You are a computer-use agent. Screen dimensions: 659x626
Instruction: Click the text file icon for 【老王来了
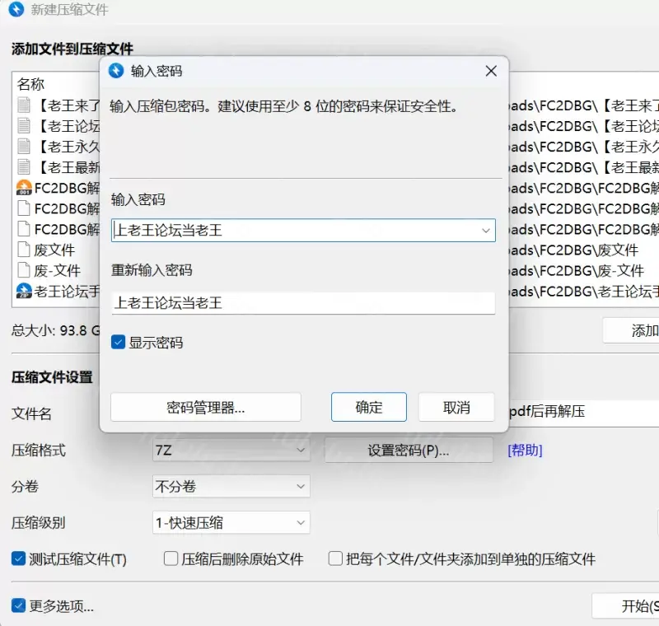[24, 105]
